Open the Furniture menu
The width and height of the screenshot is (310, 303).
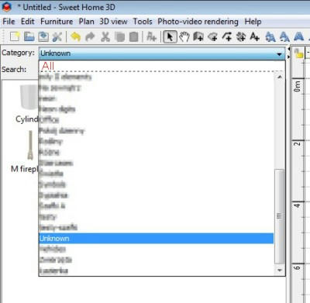[x=57, y=22]
